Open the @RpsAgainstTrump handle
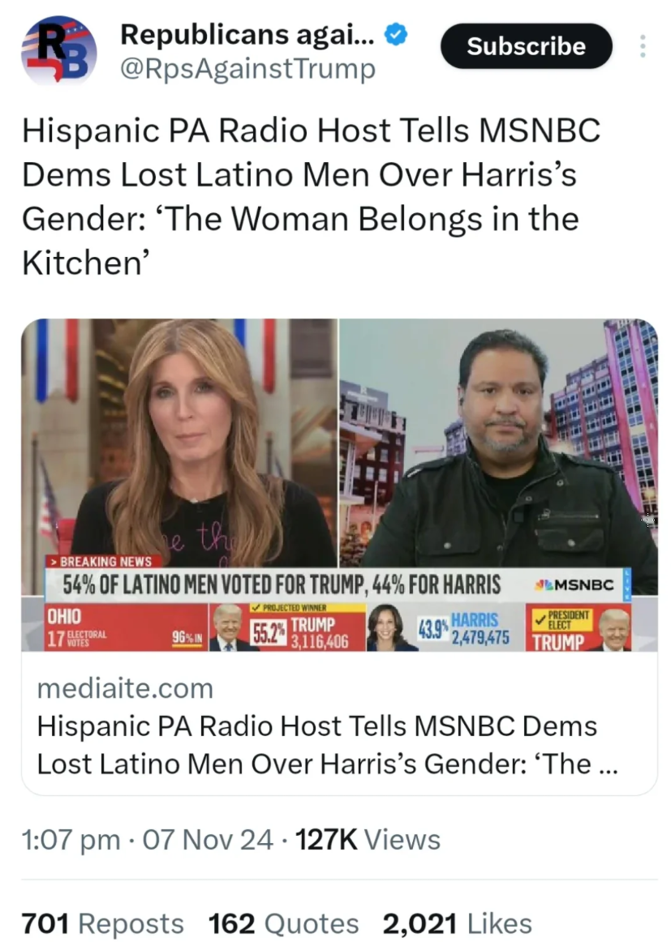This screenshot has width=671, height=942. point(247,69)
